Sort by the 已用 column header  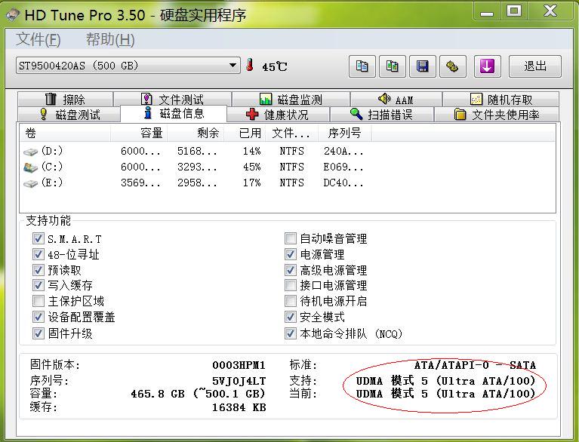click(245, 133)
